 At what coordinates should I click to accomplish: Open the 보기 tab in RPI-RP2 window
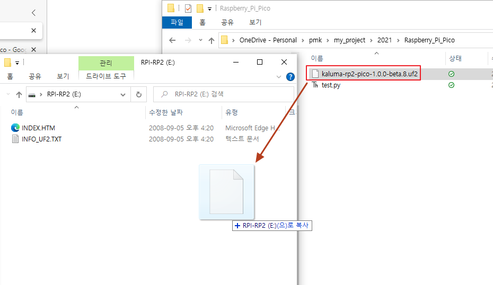[x=63, y=76]
